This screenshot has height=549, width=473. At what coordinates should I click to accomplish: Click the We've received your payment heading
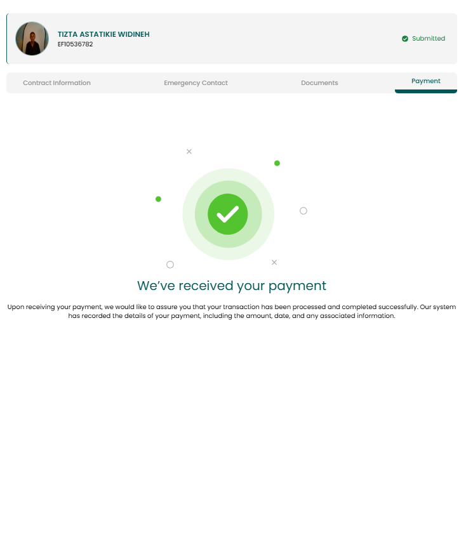coord(232,286)
